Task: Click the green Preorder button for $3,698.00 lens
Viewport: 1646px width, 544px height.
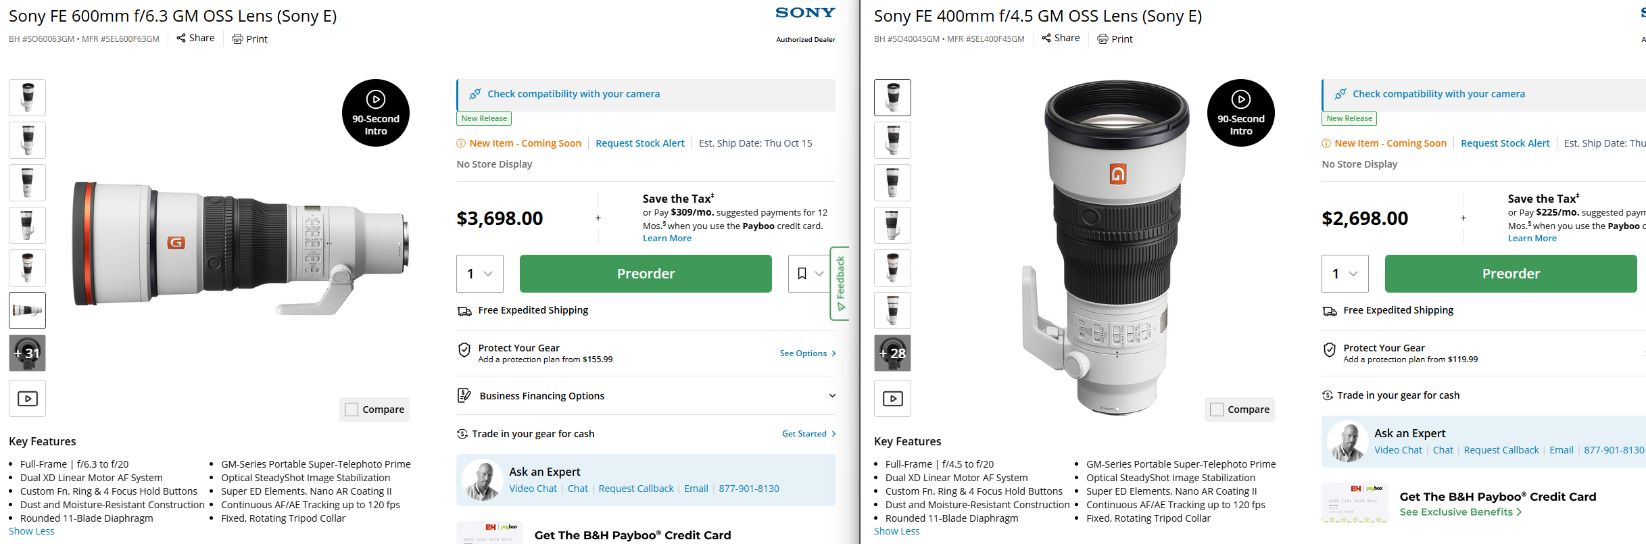Action: [646, 274]
